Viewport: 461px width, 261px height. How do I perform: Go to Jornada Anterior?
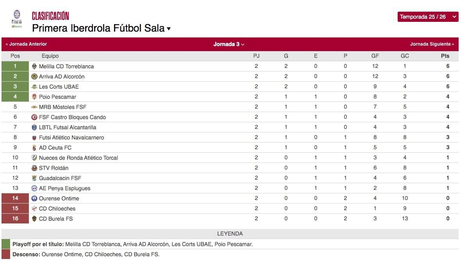(25, 44)
